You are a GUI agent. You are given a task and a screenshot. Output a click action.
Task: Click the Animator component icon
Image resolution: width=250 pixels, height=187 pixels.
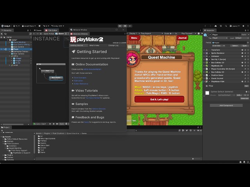(x=207, y=56)
